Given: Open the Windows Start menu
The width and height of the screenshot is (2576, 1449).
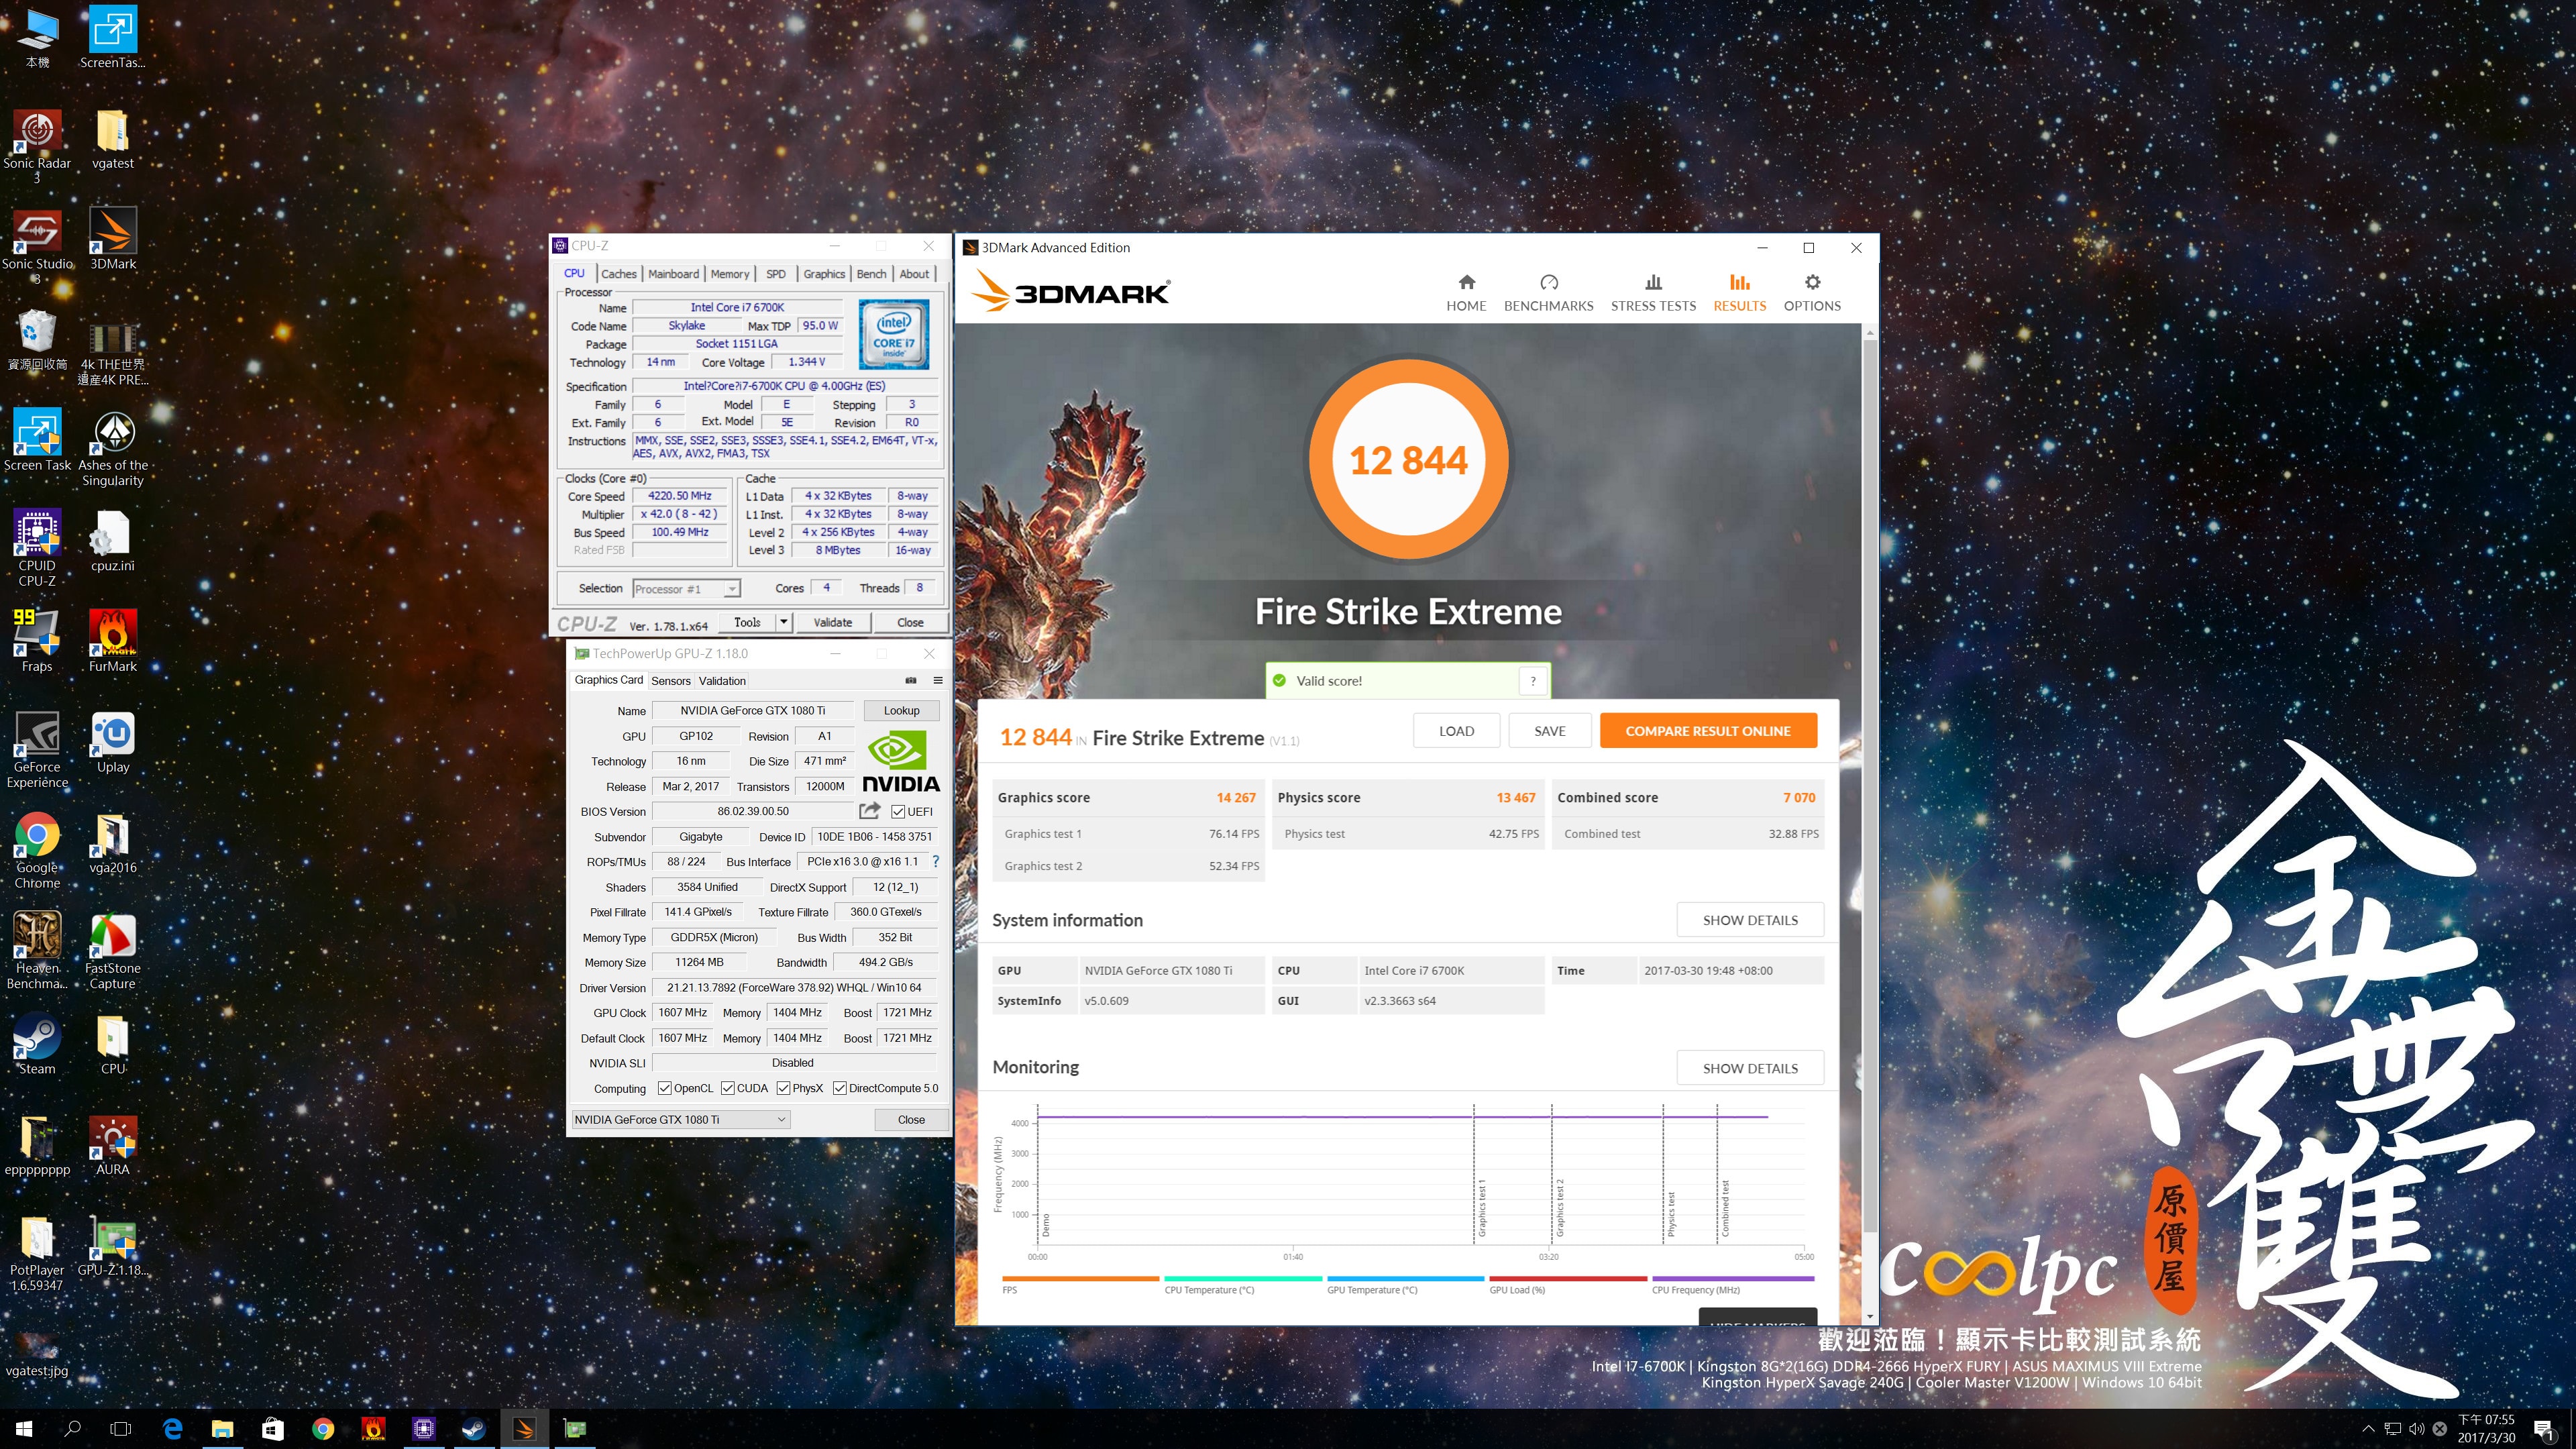Looking at the screenshot, I should pos(24,1429).
